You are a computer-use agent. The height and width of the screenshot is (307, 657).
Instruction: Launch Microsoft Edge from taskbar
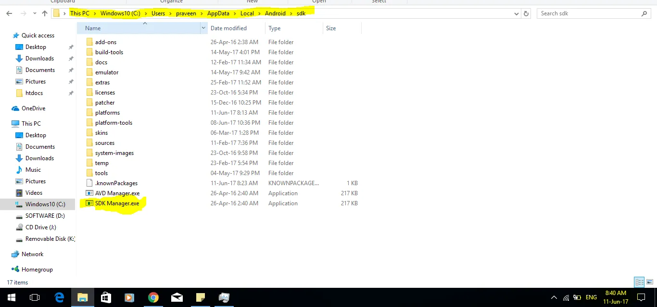[x=59, y=297]
